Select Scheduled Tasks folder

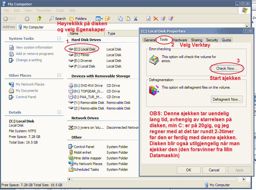(x=84, y=169)
